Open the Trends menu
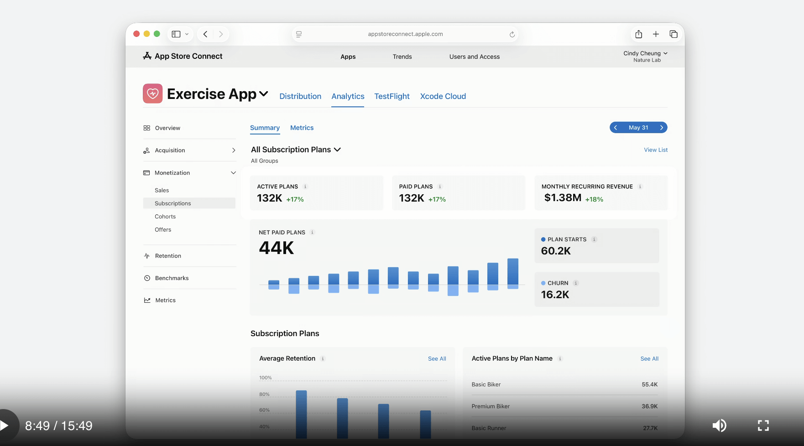Image resolution: width=804 pixels, height=446 pixels. (x=402, y=57)
